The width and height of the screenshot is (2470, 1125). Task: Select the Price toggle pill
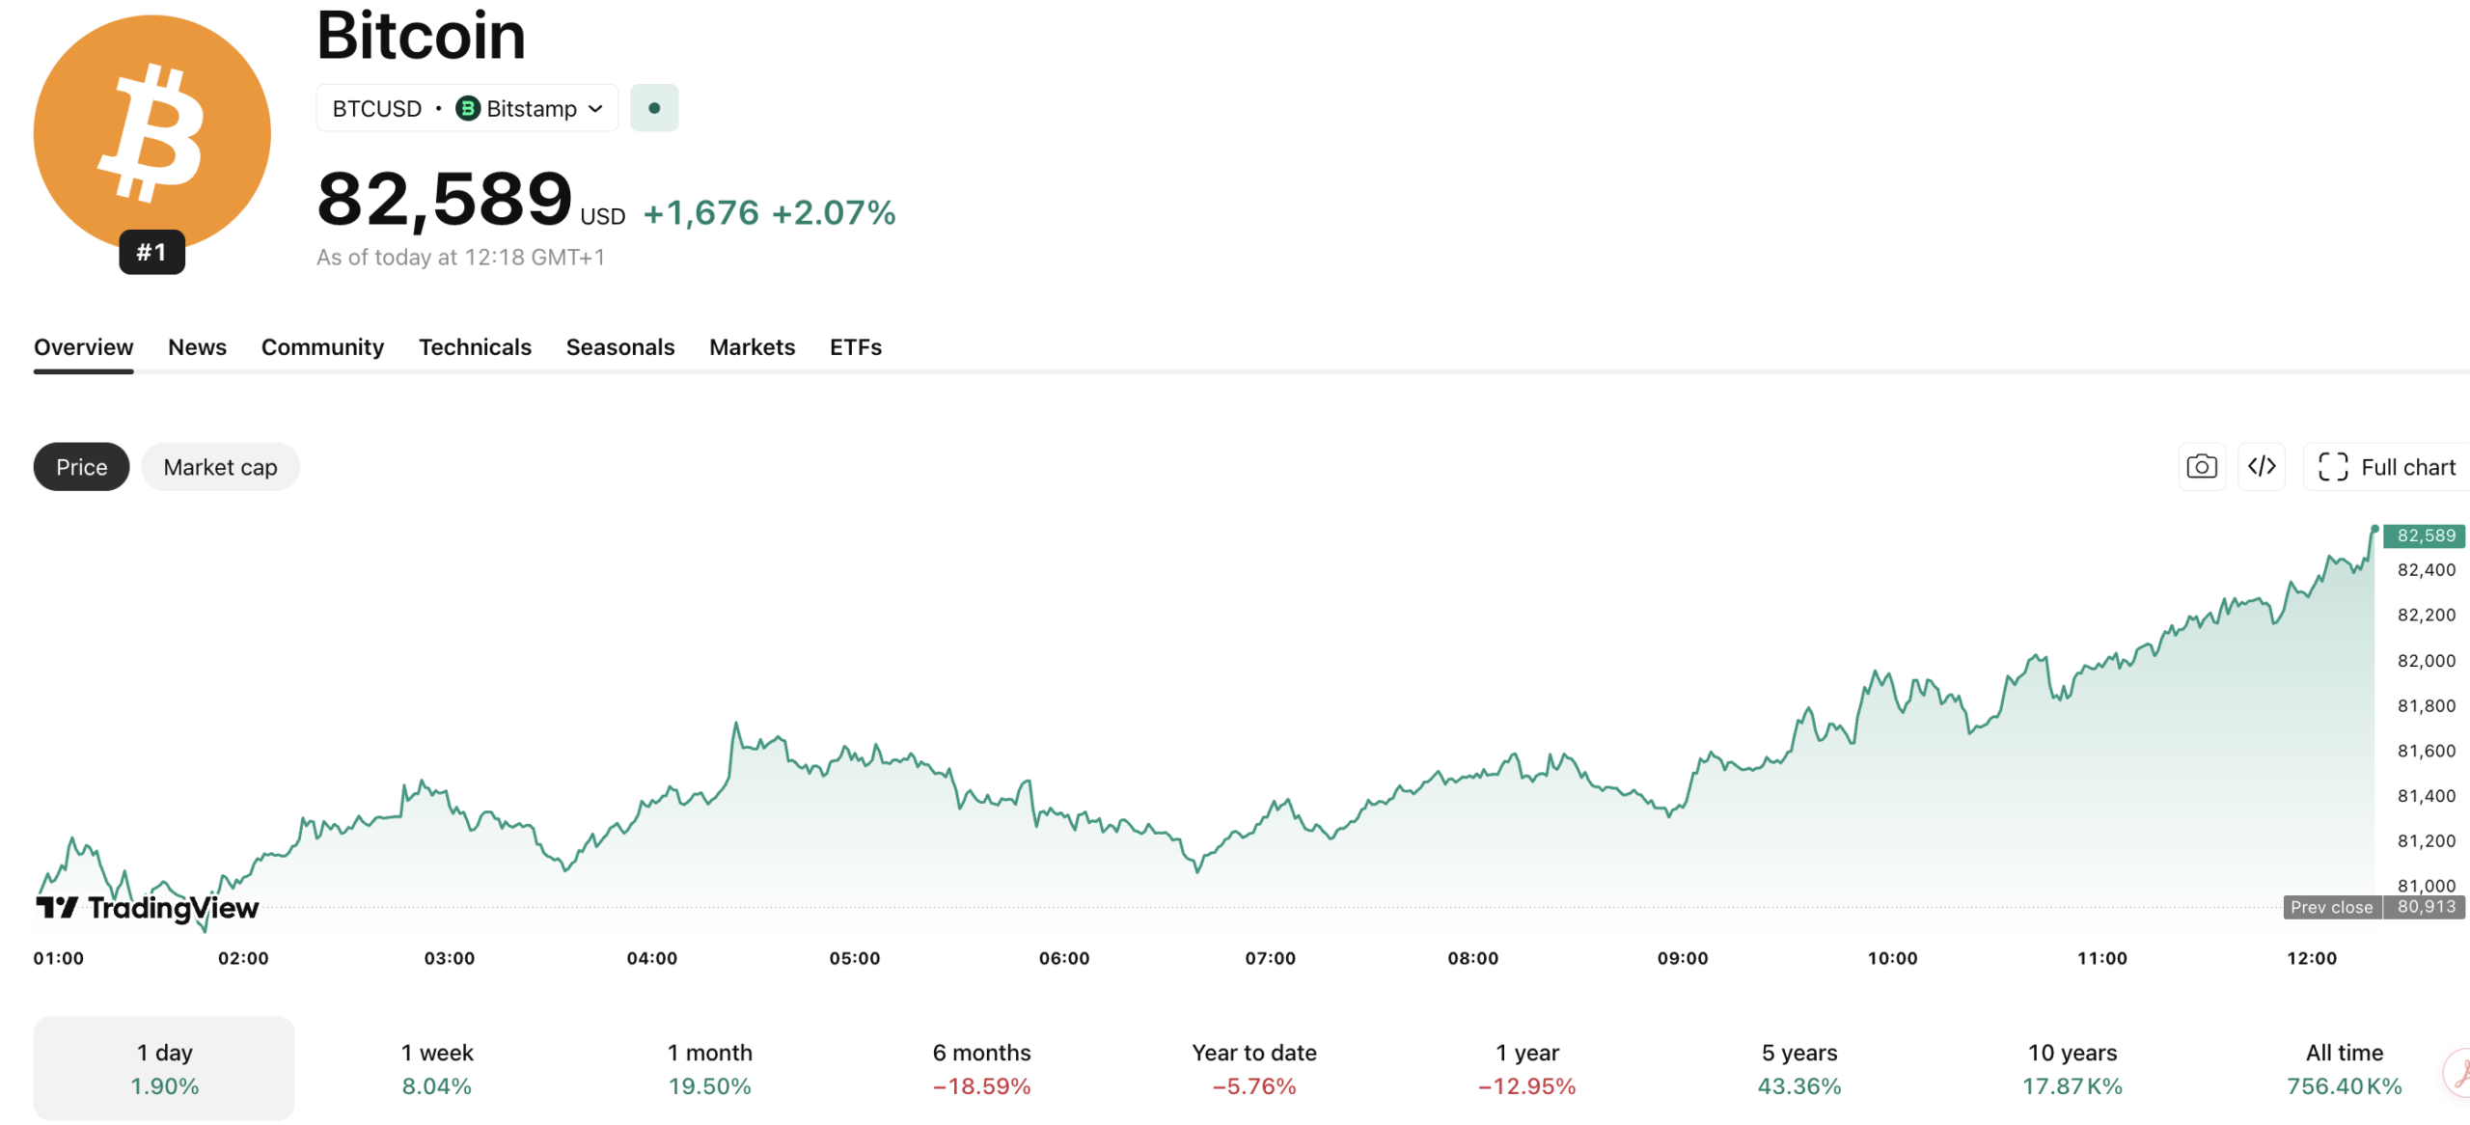click(x=82, y=467)
